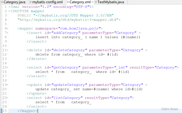Viewport: 182px width, 113px height.
Task: Click parameterType="Category" on the delete tag
Action: point(116,50)
